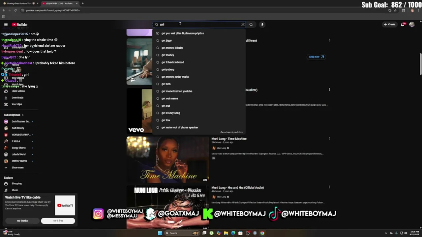Close the MONEY LONG YouTube tab
This screenshot has height=237, width=422.
click(77, 3)
